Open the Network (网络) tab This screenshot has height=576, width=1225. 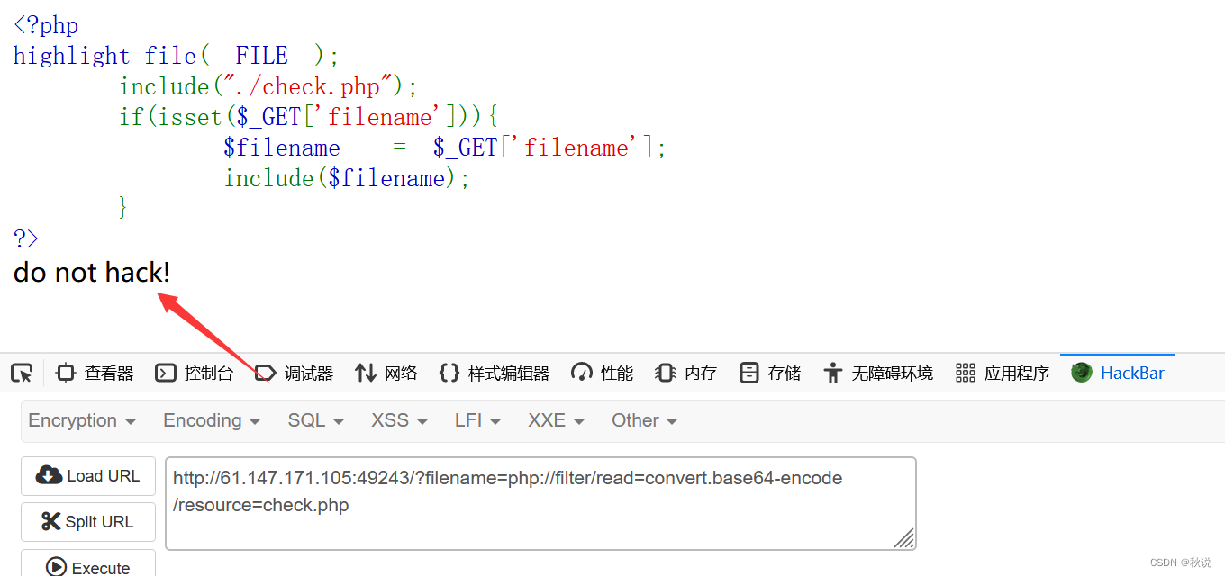click(386, 373)
